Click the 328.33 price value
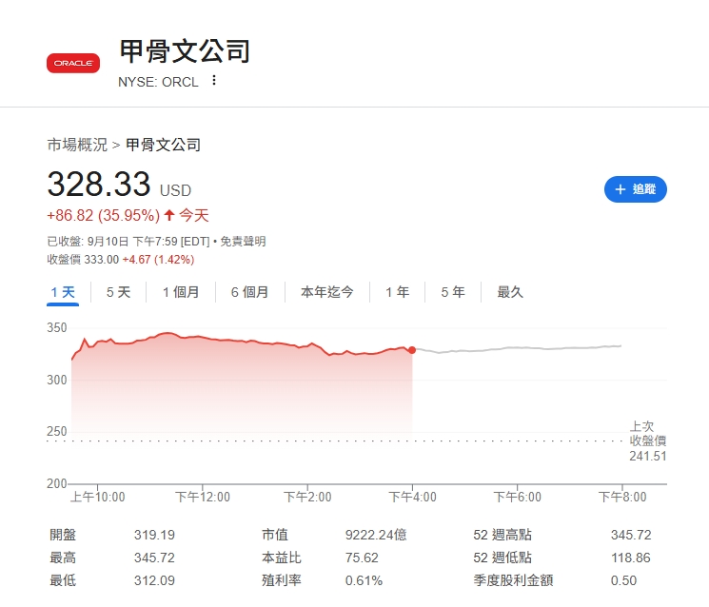The height and width of the screenshot is (607, 709). [99, 184]
